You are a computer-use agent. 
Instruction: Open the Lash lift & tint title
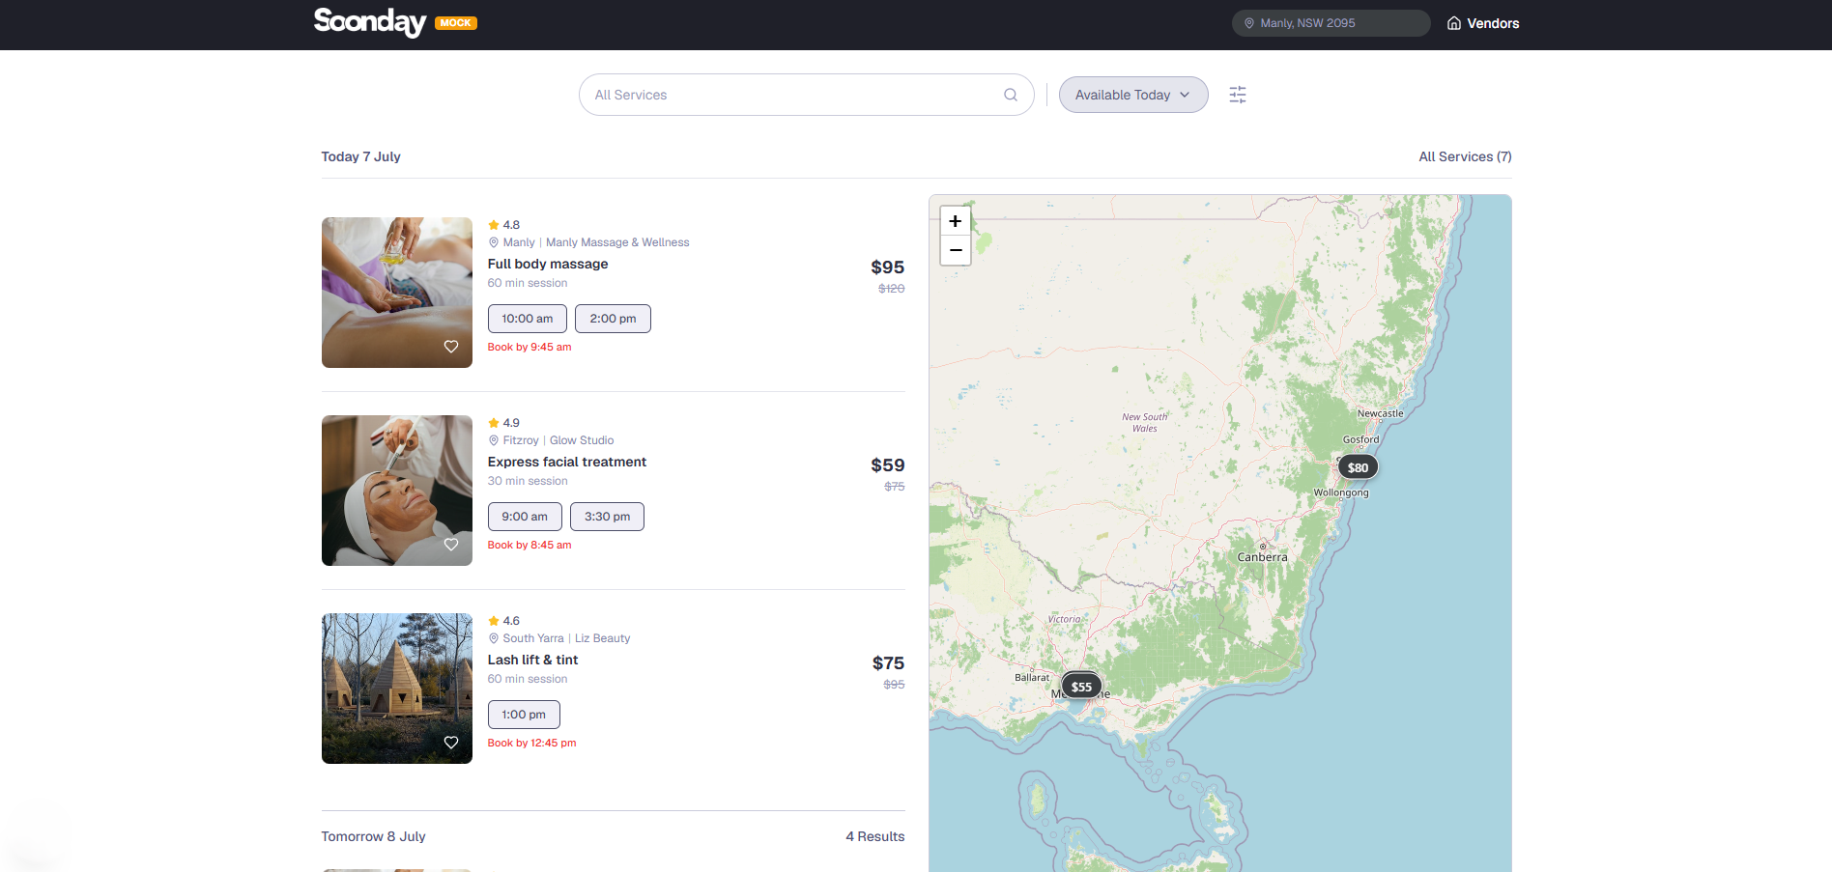click(532, 660)
